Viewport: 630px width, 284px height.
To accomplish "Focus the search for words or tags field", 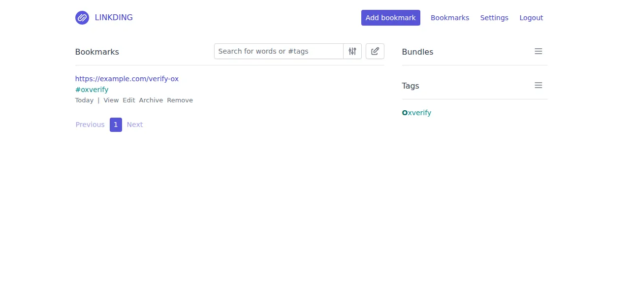I will click(279, 51).
